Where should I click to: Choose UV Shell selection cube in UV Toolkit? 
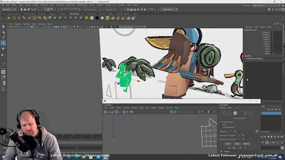tap(236, 113)
